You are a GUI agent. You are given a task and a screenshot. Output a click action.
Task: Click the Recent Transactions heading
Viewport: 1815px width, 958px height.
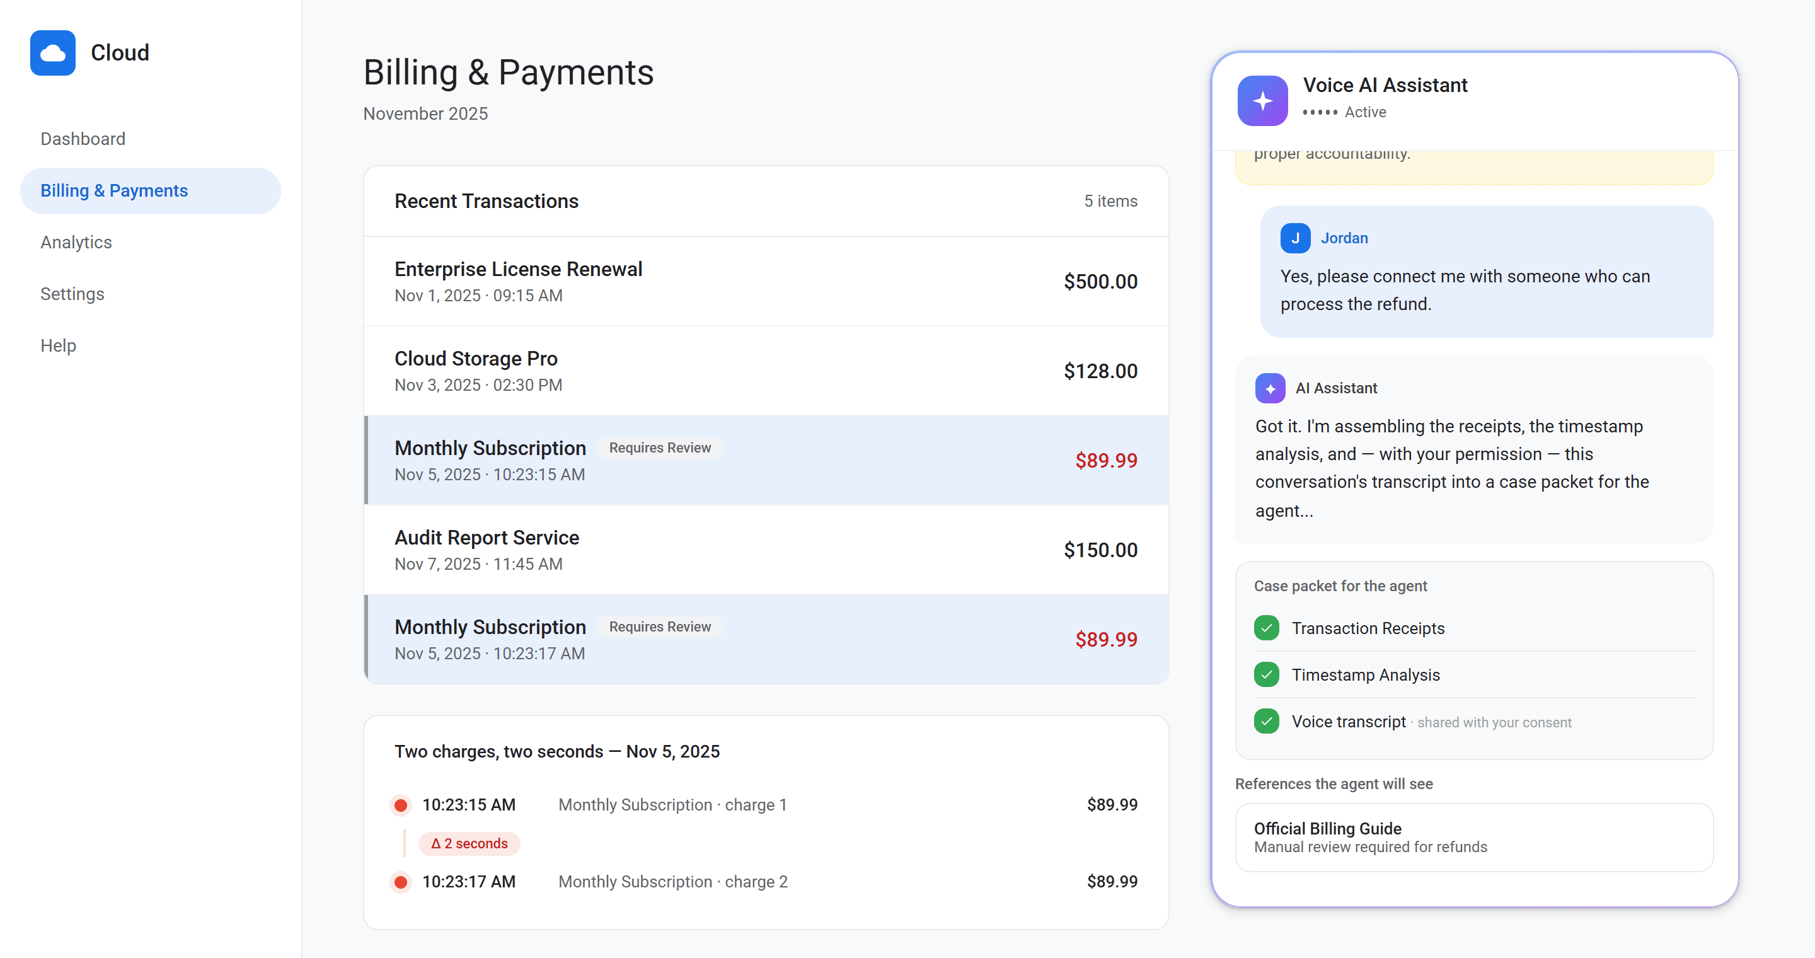486,201
